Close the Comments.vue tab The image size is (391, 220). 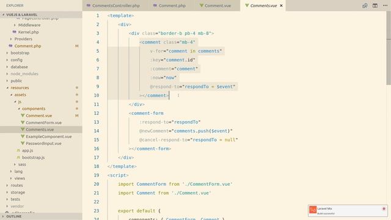[281, 5]
